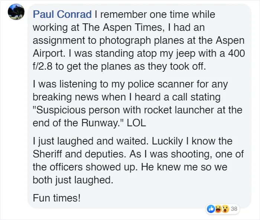Click the words "The Aspen Times"
The image size is (260, 220).
click(x=122, y=27)
